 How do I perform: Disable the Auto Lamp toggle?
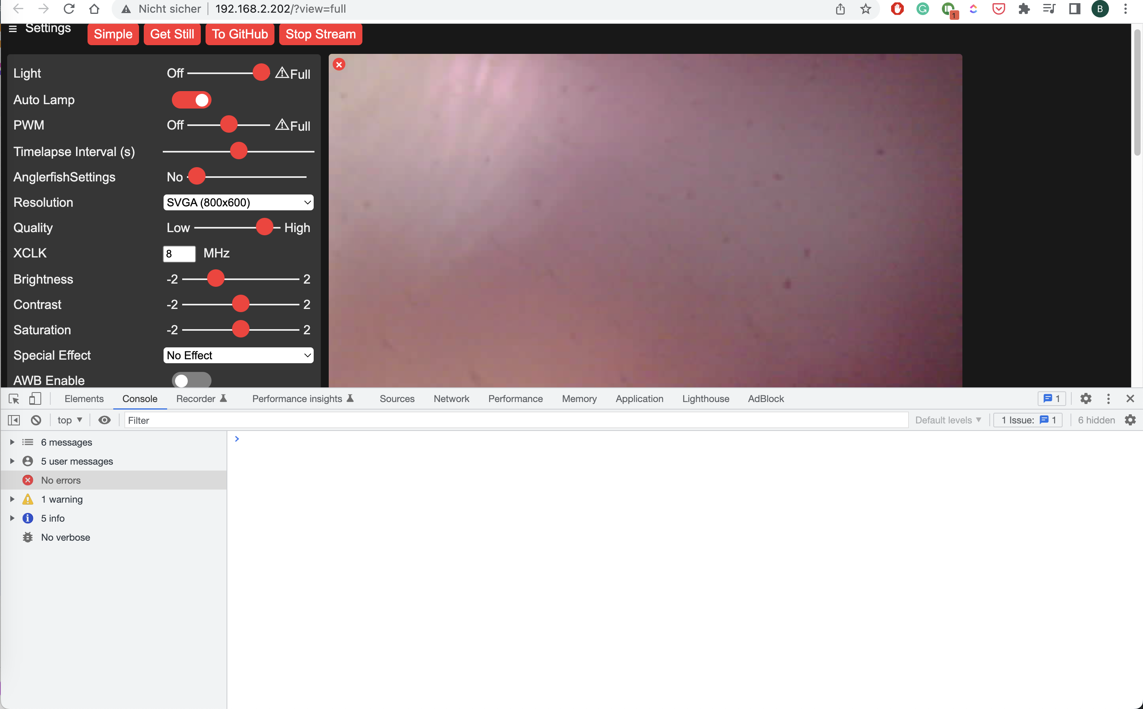pyautogui.click(x=191, y=99)
